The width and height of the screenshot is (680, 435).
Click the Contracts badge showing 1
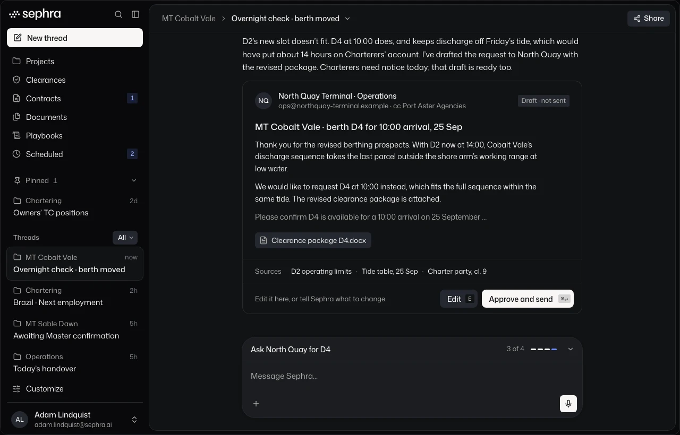[132, 98]
